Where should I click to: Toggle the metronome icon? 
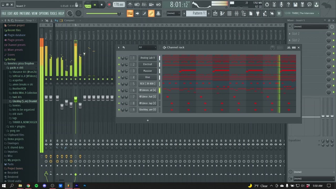click(x=130, y=4)
